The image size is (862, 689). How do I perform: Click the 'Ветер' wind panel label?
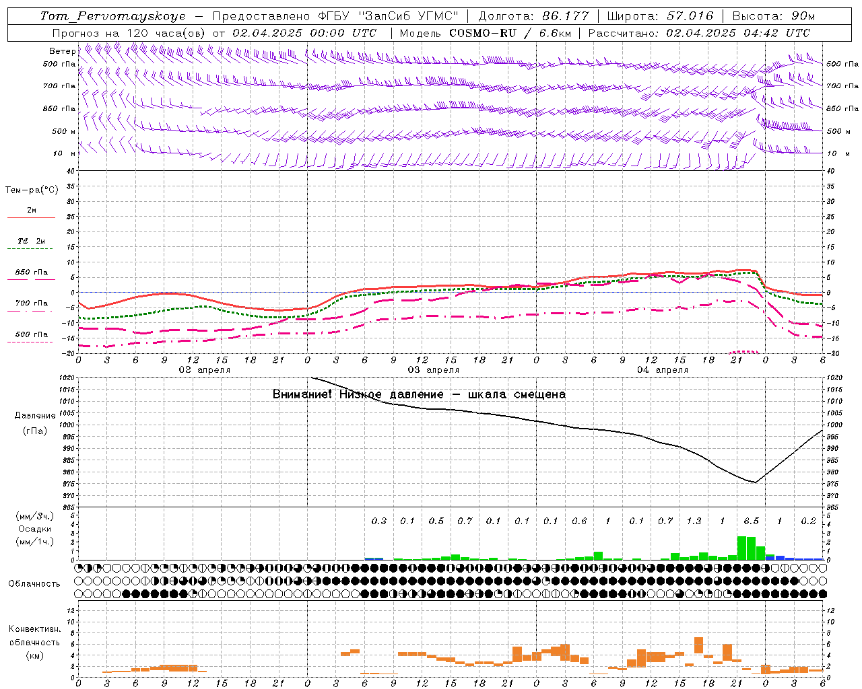click(63, 51)
